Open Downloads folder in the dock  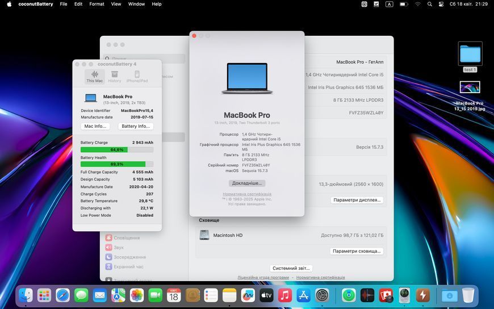pyautogui.click(x=450, y=295)
